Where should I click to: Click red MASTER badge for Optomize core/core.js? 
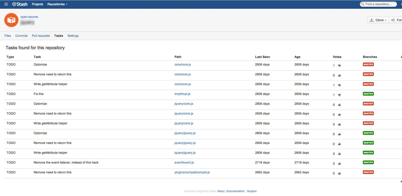368,64
